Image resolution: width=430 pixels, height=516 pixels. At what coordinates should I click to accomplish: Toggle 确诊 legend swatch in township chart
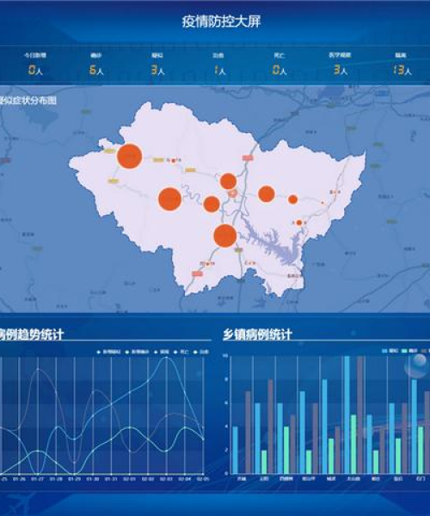(x=408, y=351)
